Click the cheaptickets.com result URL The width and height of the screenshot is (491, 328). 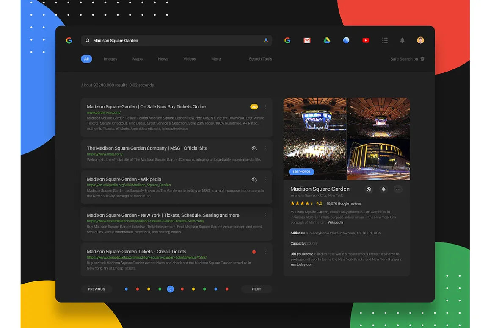146,258
